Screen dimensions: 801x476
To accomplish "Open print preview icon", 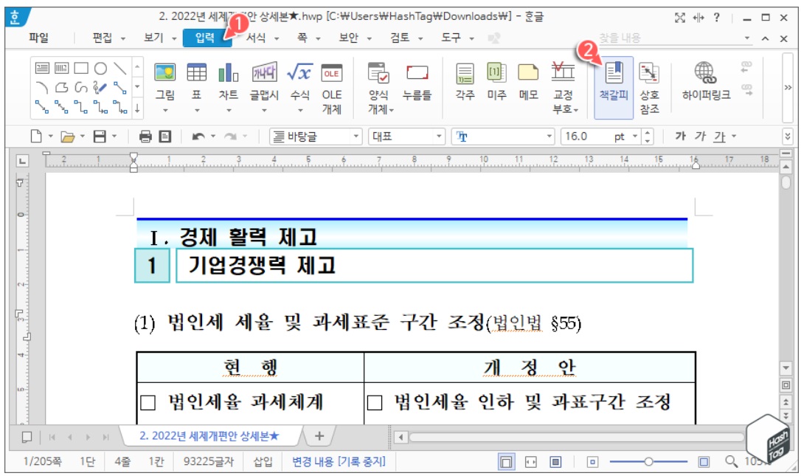I will pyautogui.click(x=165, y=137).
